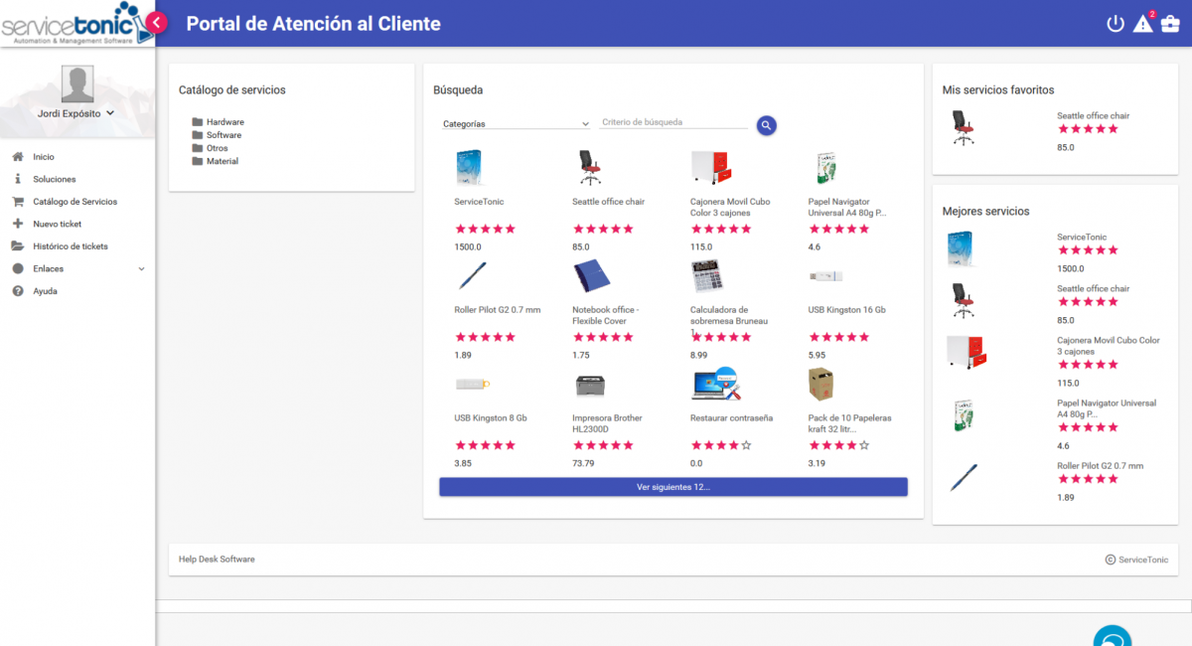Rate Restaurar contraseña with the fifth star

[x=746, y=445]
